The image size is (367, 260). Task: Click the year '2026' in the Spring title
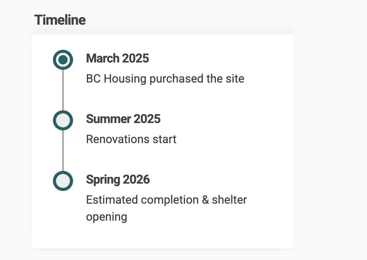[136, 179]
